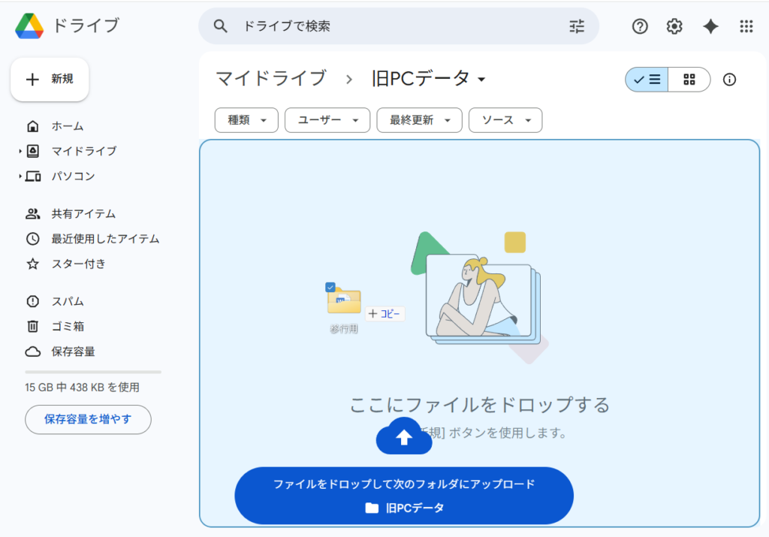Screen dimensions: 769x537
Task: Click the ドライブで検索 search field
Action: pyautogui.click(x=398, y=26)
